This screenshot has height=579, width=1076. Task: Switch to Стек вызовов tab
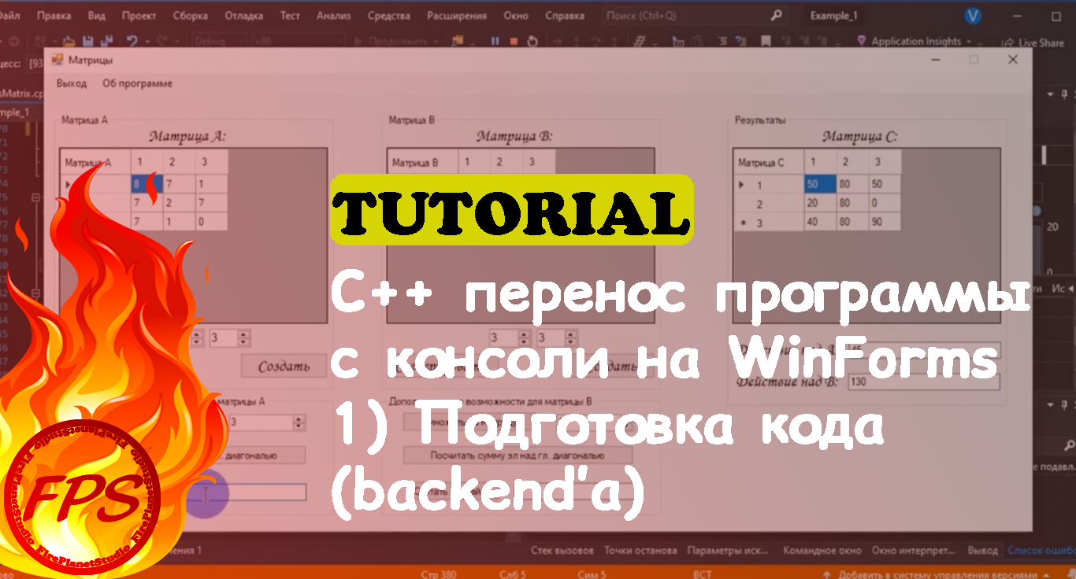click(562, 550)
